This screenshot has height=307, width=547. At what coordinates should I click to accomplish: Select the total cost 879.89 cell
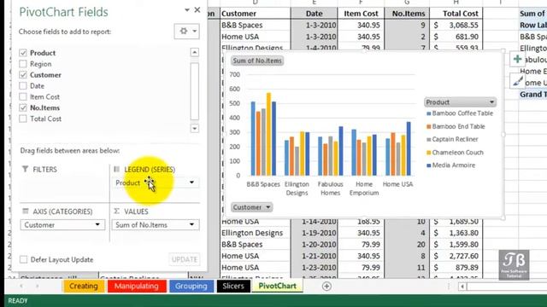point(456,267)
